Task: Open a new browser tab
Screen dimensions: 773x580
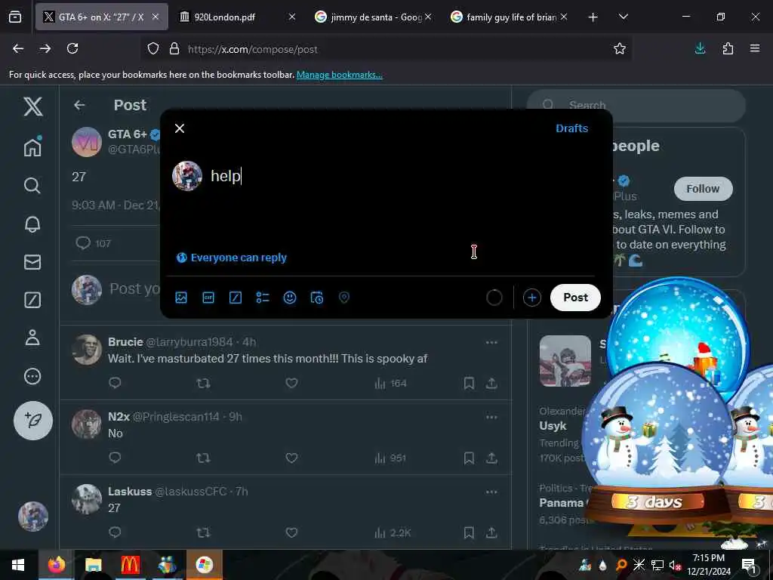Action: pos(593,17)
